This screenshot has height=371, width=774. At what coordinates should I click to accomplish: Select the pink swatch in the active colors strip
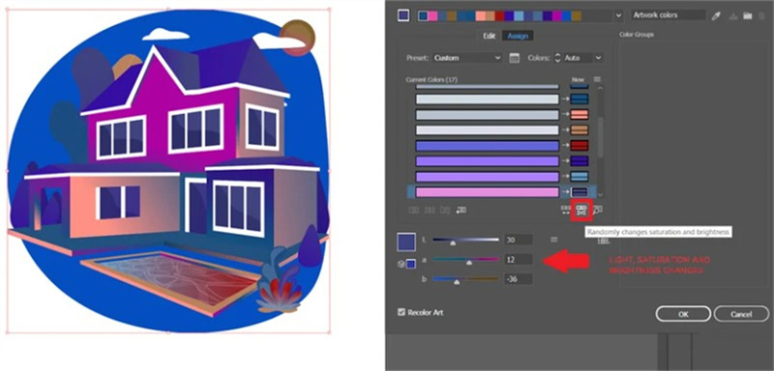click(432, 15)
